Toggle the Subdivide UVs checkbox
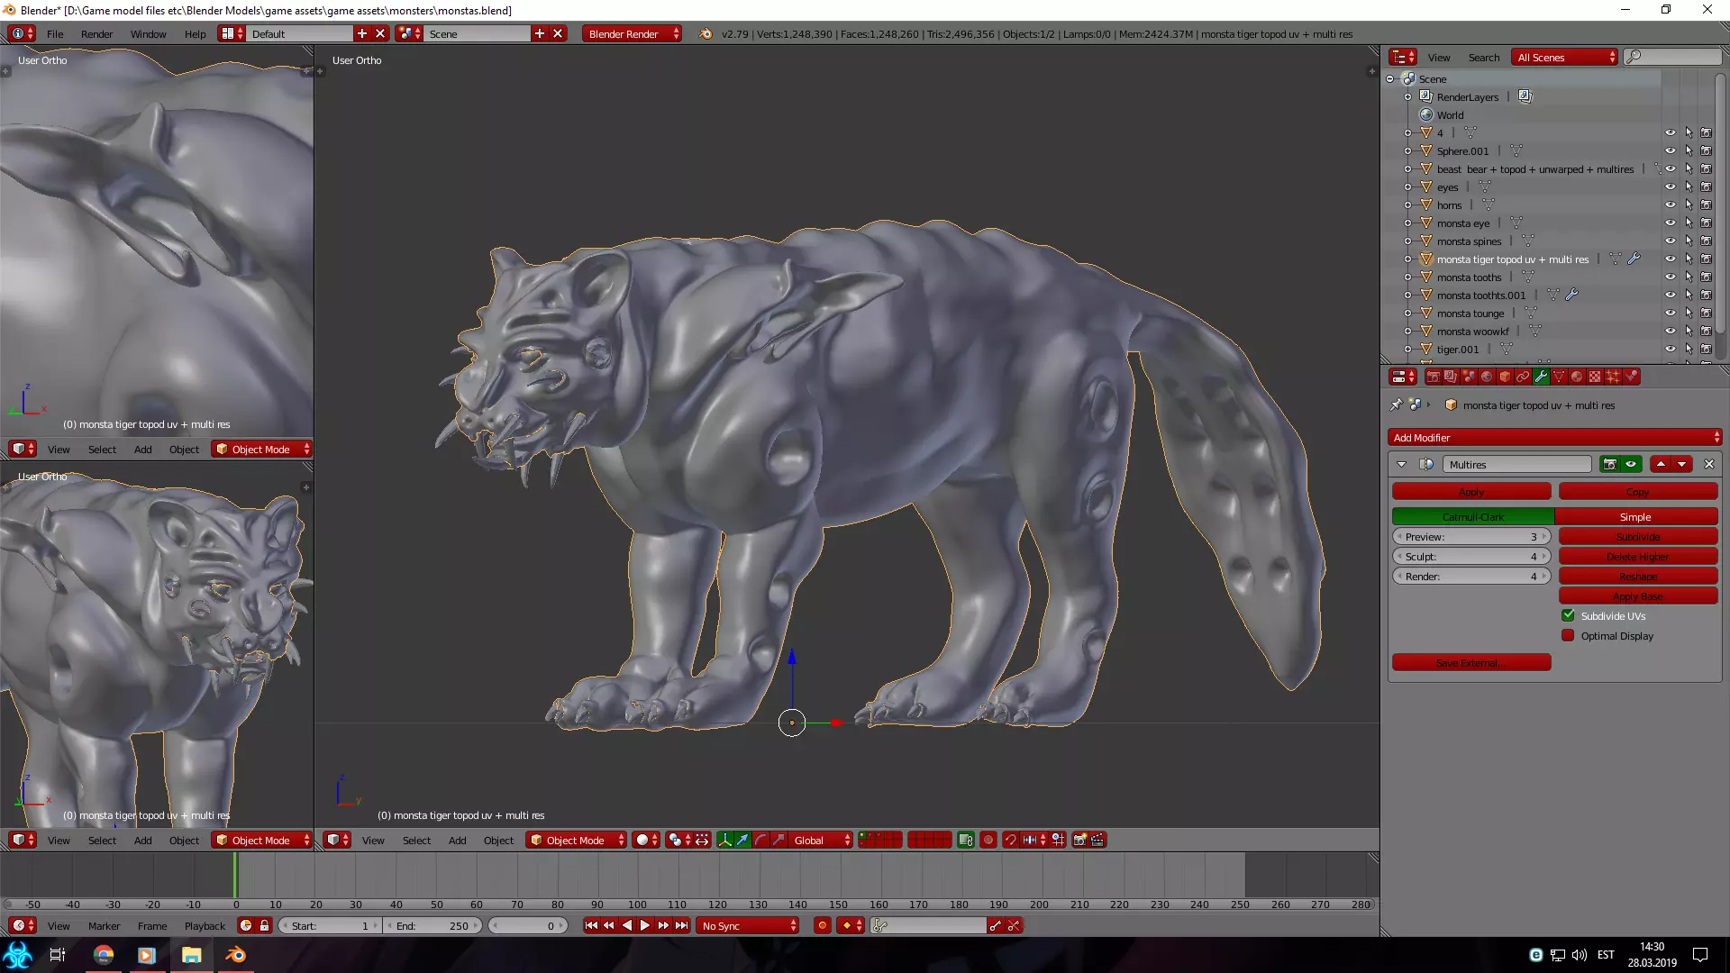 [x=1568, y=616]
